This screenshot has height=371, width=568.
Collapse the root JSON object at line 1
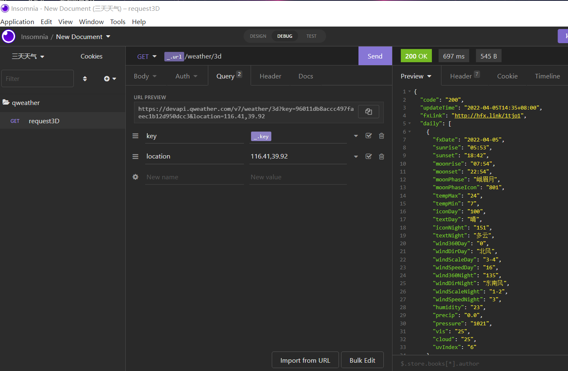[410, 91]
